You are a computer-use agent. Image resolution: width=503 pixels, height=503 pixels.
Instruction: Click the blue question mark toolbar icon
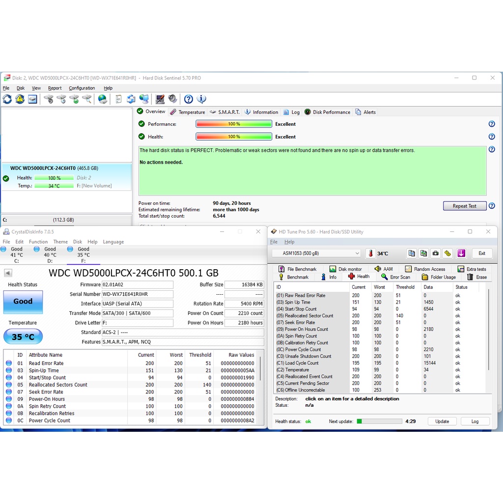pyautogui.click(x=189, y=99)
